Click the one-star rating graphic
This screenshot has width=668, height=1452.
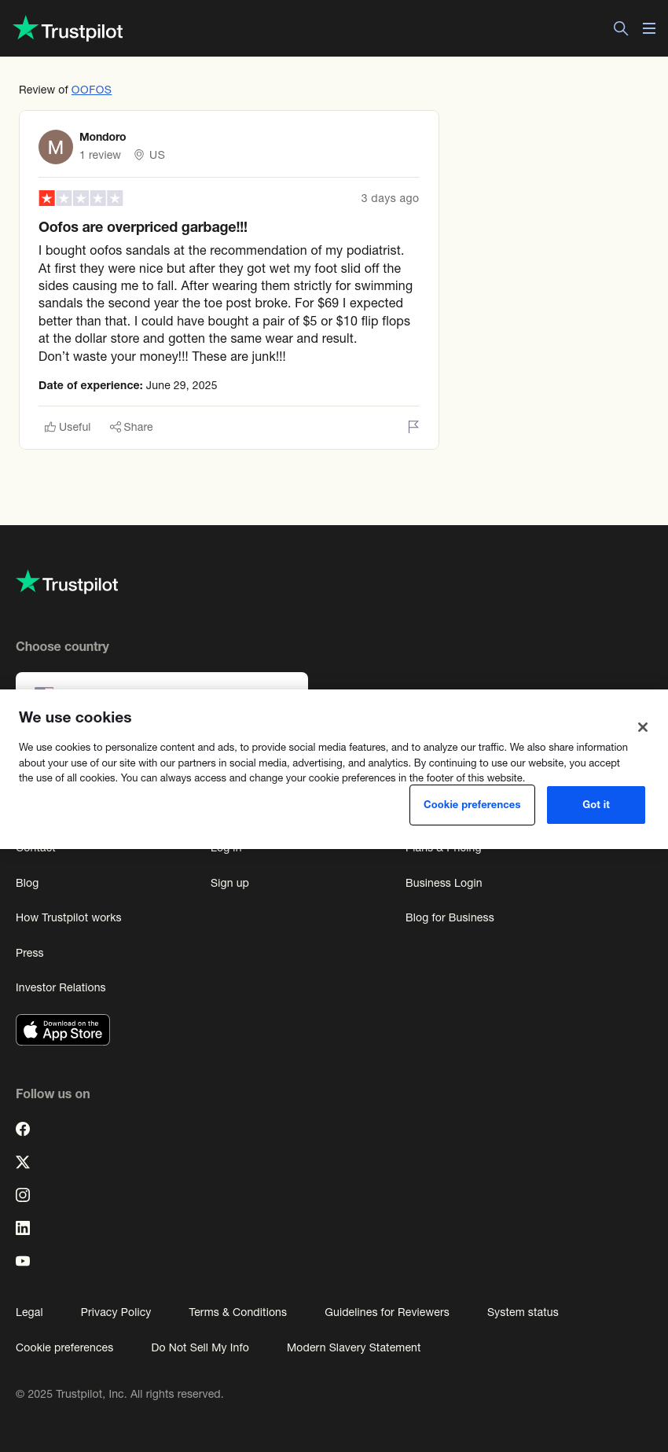tap(81, 198)
